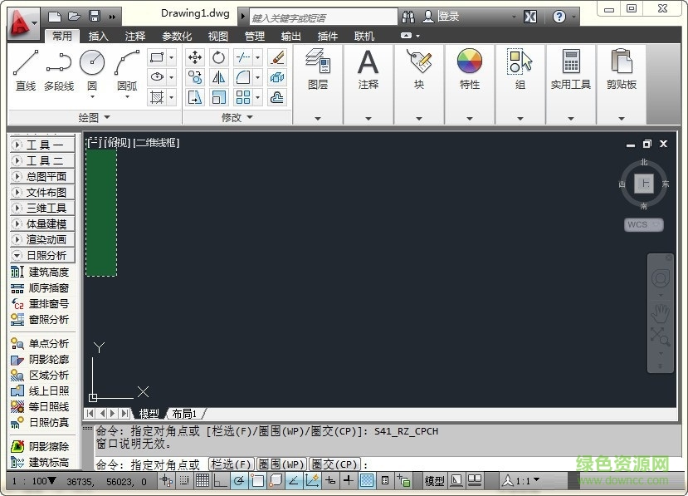Screen dimensions: 688x496
Task: Click the pan hand on navigation bar
Action: (660, 314)
